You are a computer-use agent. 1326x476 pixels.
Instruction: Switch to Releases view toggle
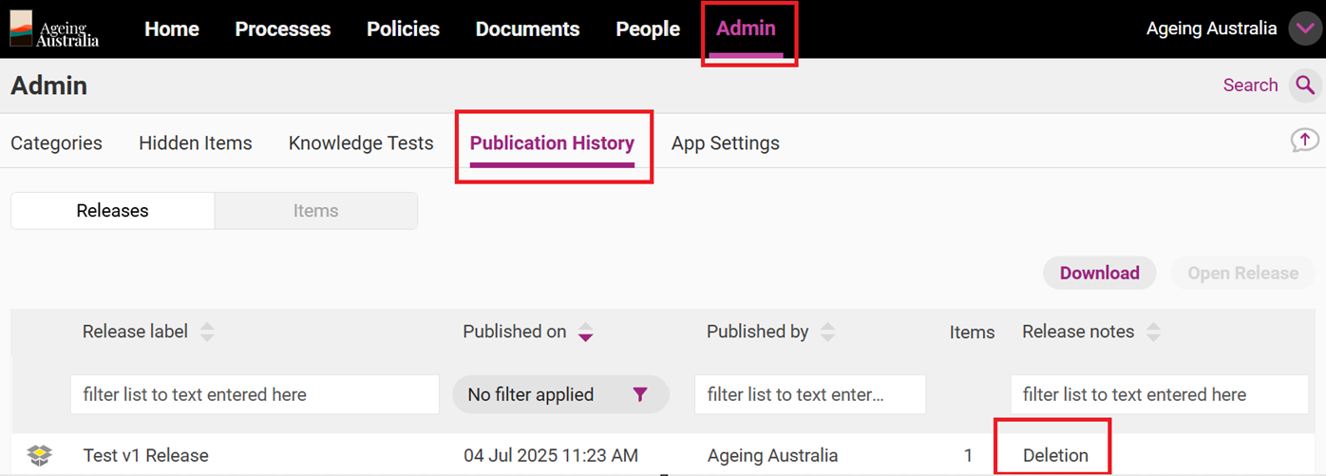tap(112, 211)
